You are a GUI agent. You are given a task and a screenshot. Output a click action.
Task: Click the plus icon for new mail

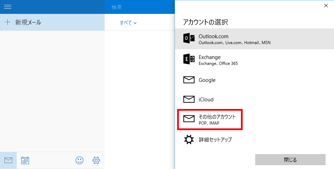tap(7, 22)
